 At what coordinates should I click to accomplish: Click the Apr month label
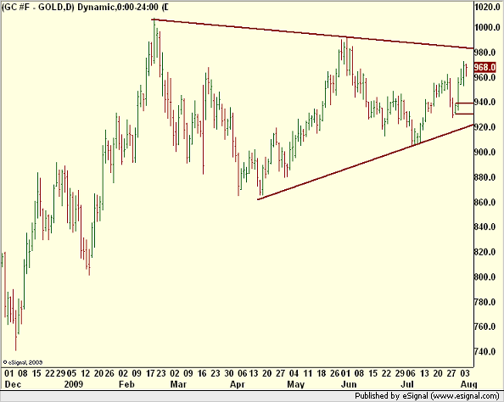tap(238, 384)
